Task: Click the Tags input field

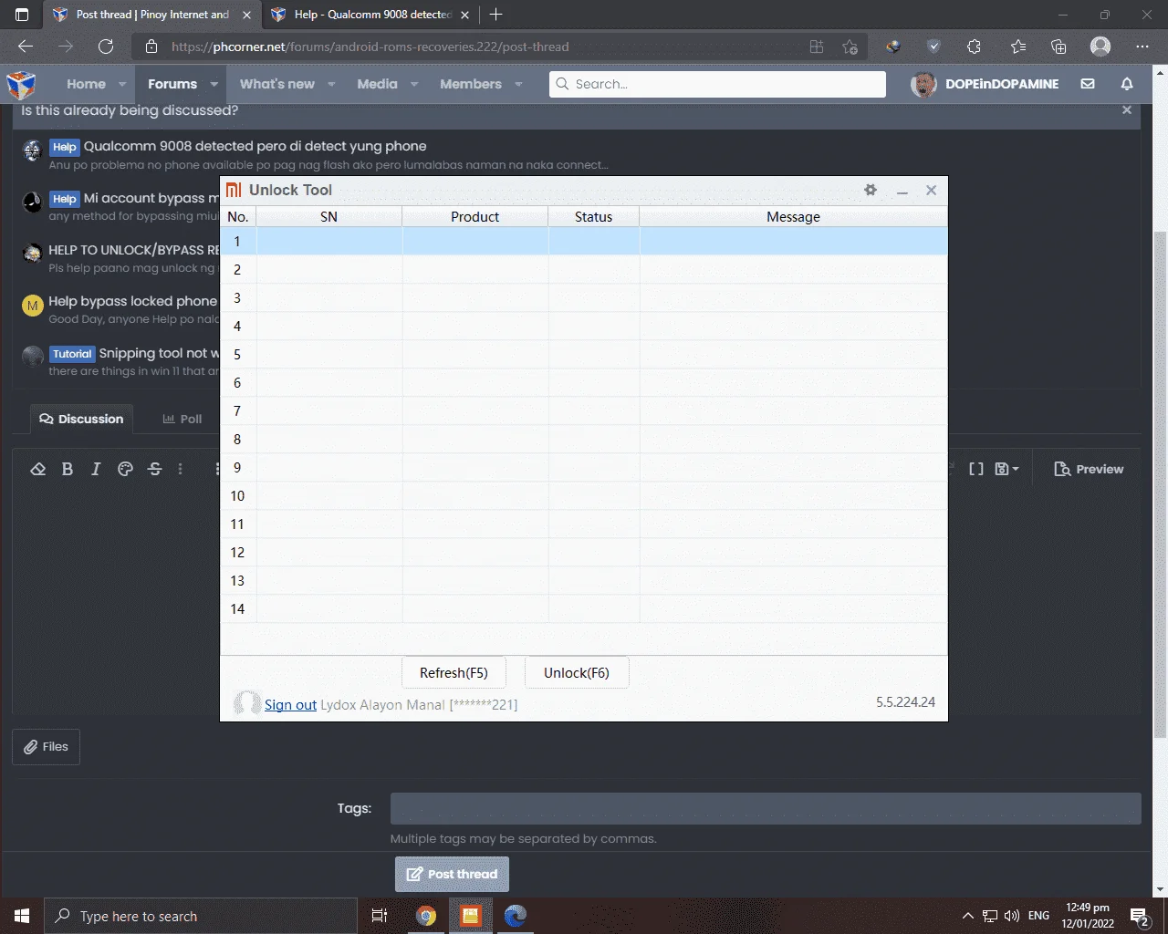Action: point(766,808)
